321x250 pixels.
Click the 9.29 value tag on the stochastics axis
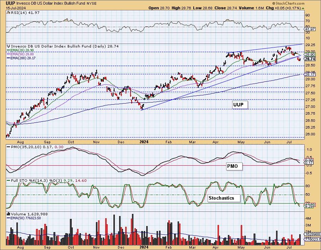(309, 206)
